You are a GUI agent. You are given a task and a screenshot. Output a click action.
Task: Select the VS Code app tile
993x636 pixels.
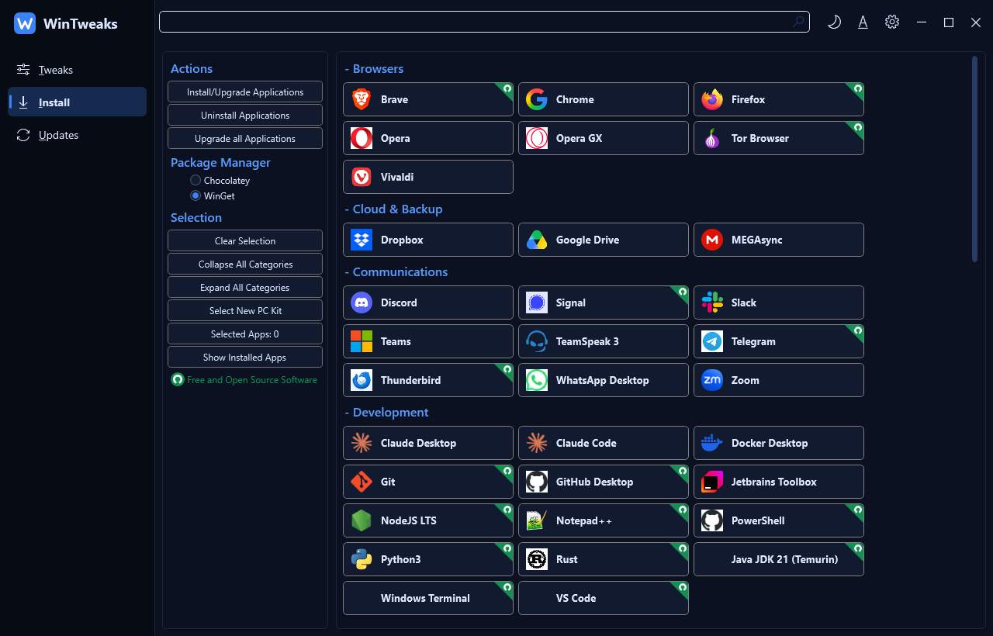tap(604, 598)
